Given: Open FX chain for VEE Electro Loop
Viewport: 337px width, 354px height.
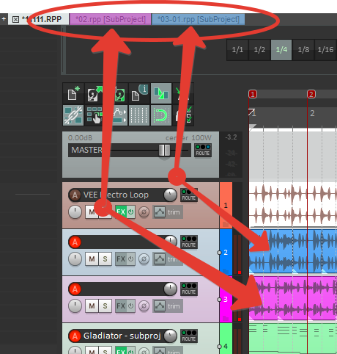Looking at the screenshot, I should 121,212.
